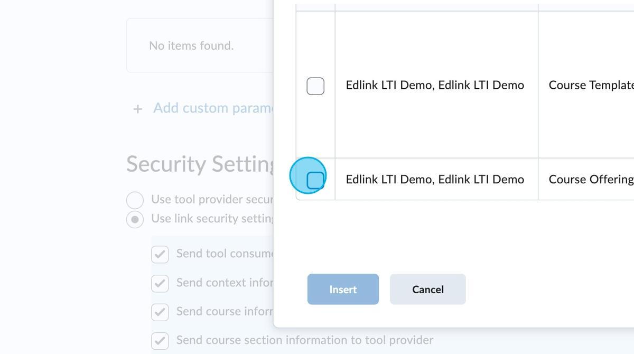Uncheck the Send tool consumer information checkbox
The image size is (634, 354).
160,254
